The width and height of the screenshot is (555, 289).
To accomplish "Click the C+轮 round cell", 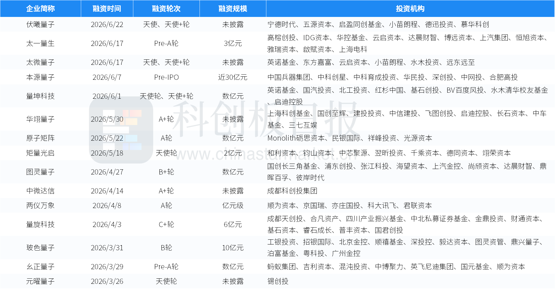I will click(166, 224).
